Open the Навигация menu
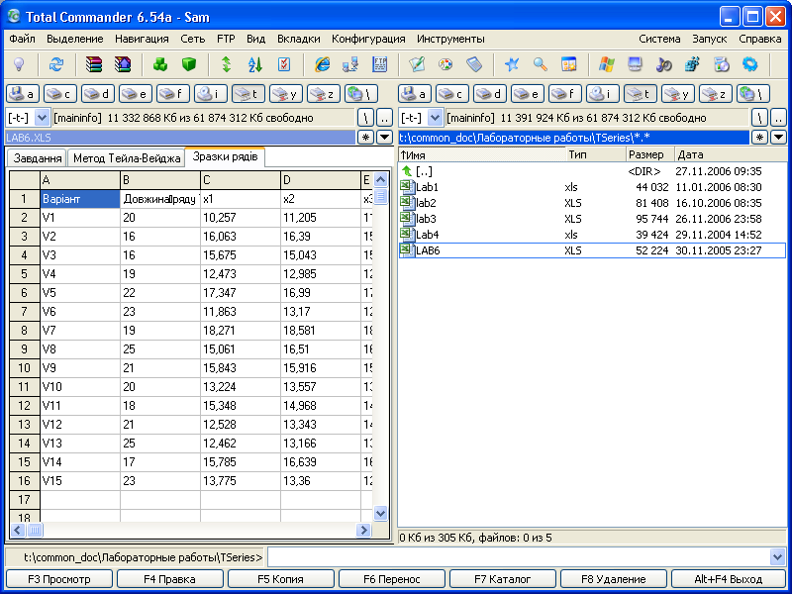This screenshot has width=792, height=594. click(x=142, y=39)
